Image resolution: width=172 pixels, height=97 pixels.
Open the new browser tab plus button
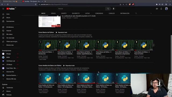tap(45, 1)
